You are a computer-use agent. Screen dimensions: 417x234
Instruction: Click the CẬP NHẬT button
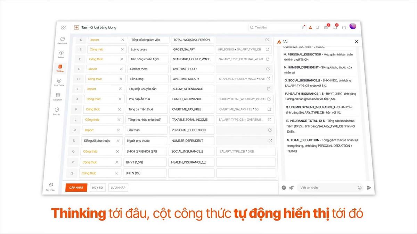[x=76, y=188]
